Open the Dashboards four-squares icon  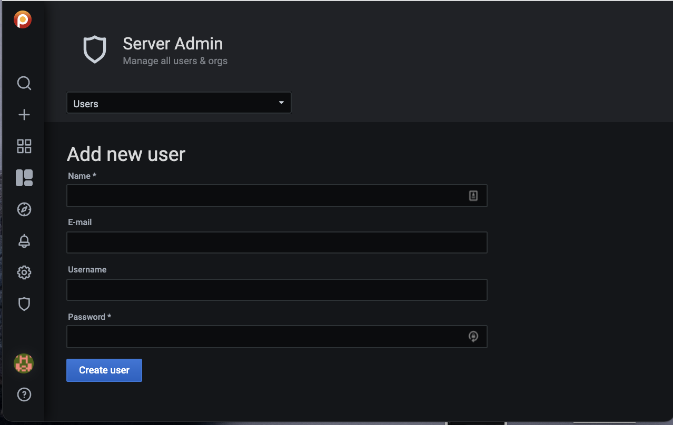point(24,146)
